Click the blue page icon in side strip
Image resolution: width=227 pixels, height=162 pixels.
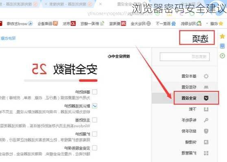(x=222, y=46)
